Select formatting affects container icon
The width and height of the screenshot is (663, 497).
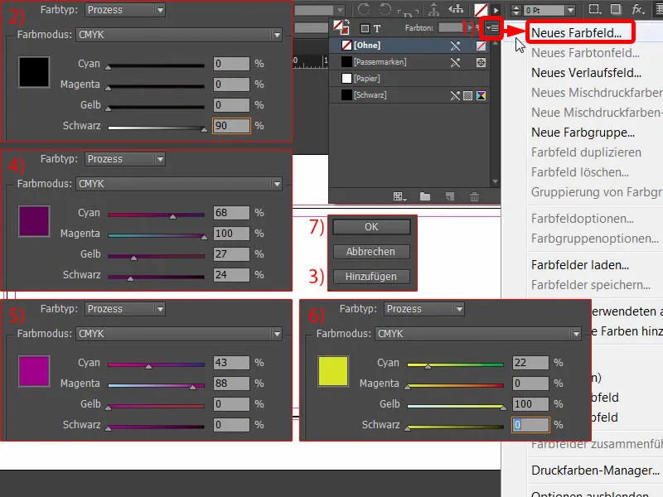coord(365,28)
